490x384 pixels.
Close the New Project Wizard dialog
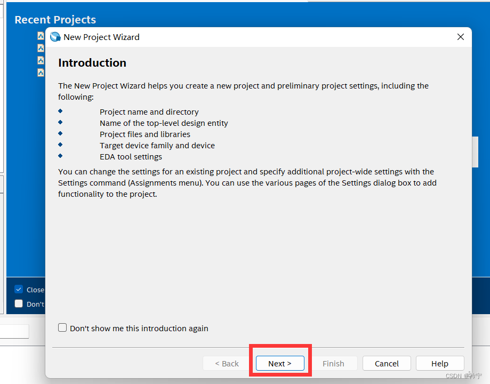point(461,37)
